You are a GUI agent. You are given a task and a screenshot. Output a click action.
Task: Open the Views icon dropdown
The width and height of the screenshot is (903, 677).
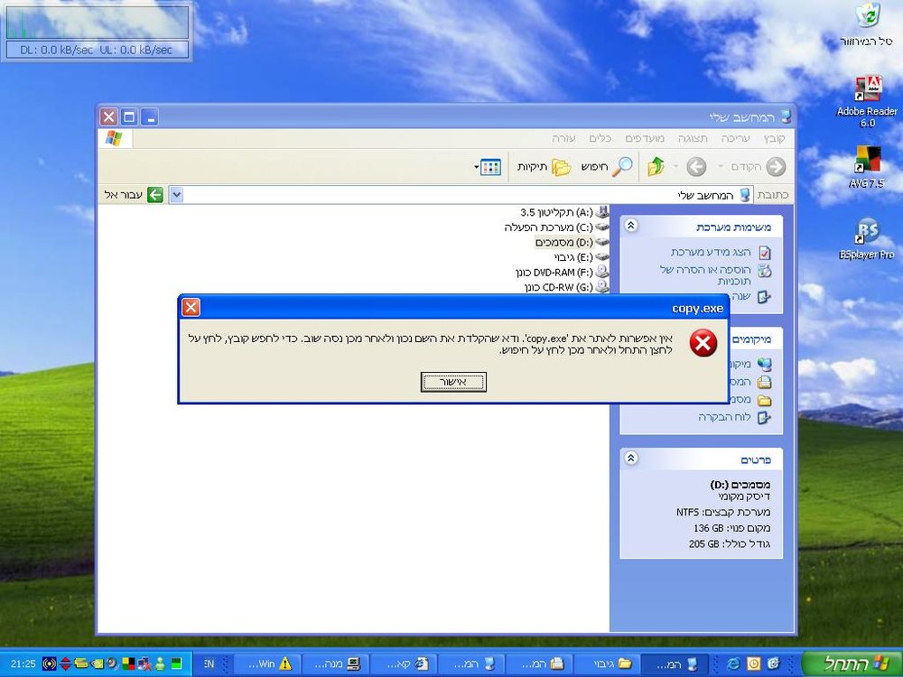point(488,168)
